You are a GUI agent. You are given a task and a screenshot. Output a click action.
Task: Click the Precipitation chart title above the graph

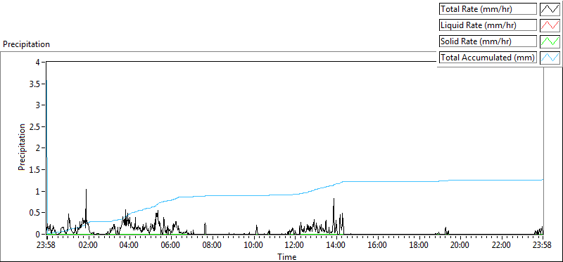26,44
